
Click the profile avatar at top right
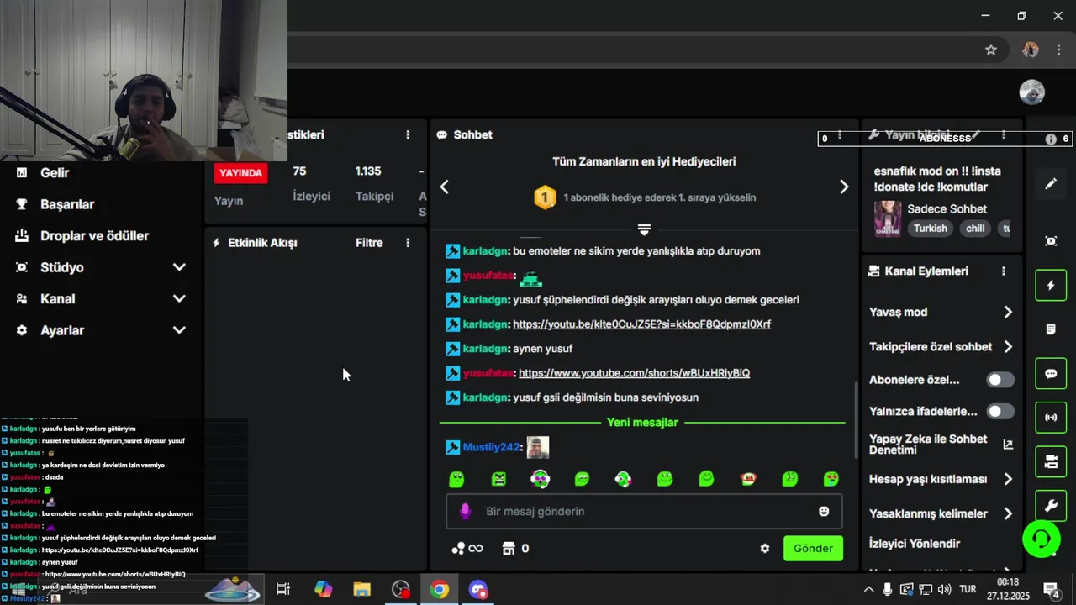(x=1031, y=92)
